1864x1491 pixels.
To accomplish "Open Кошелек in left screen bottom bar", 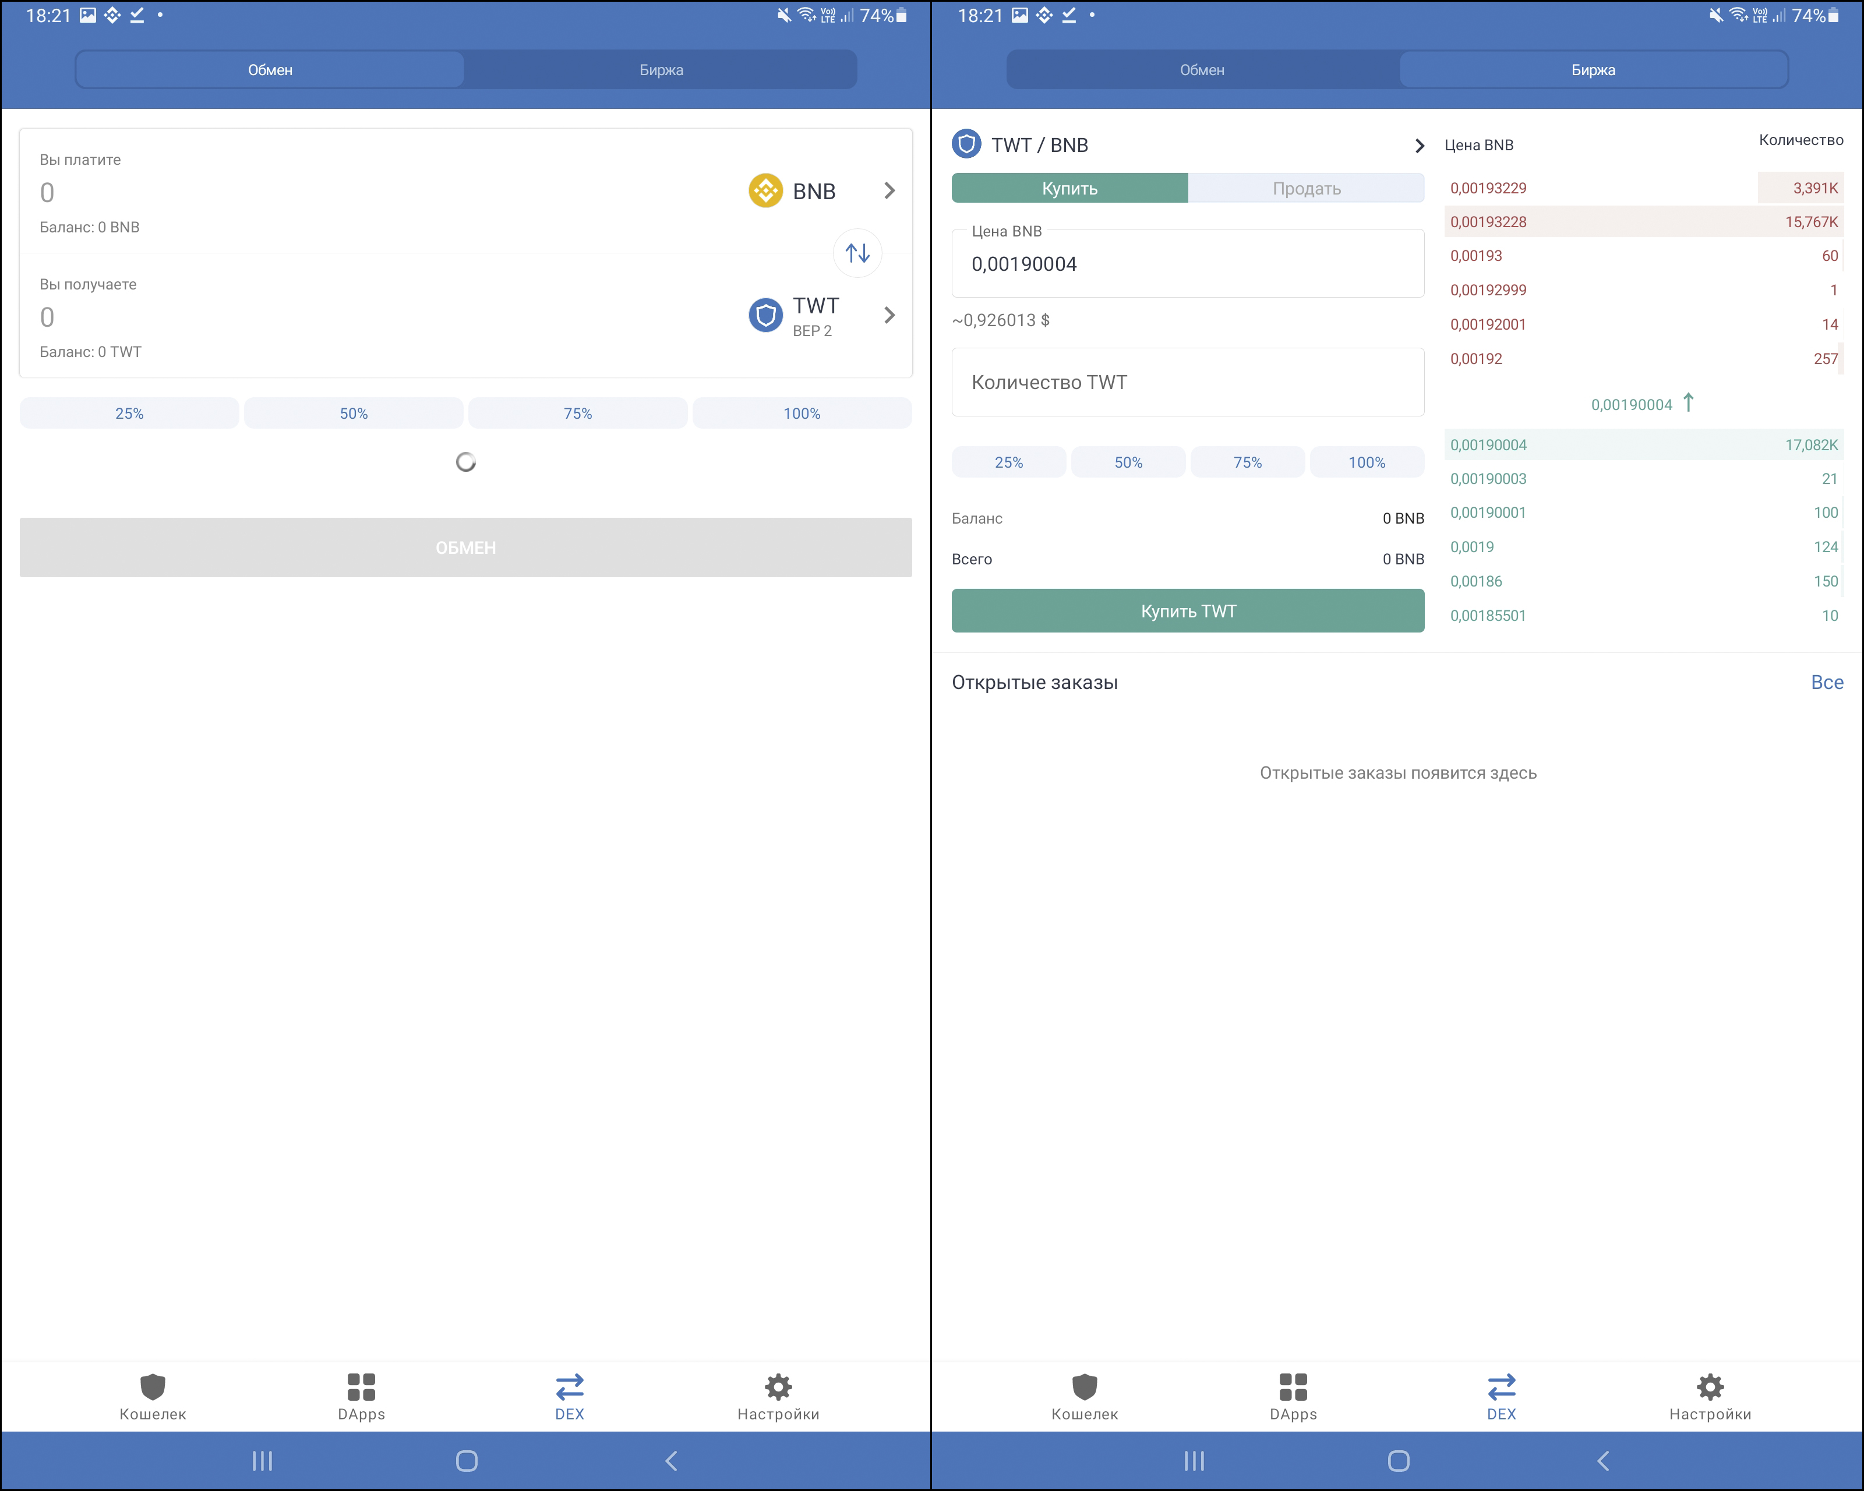I will coord(153,1397).
